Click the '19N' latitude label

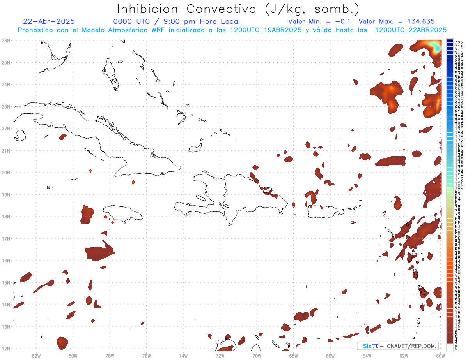coord(6,194)
